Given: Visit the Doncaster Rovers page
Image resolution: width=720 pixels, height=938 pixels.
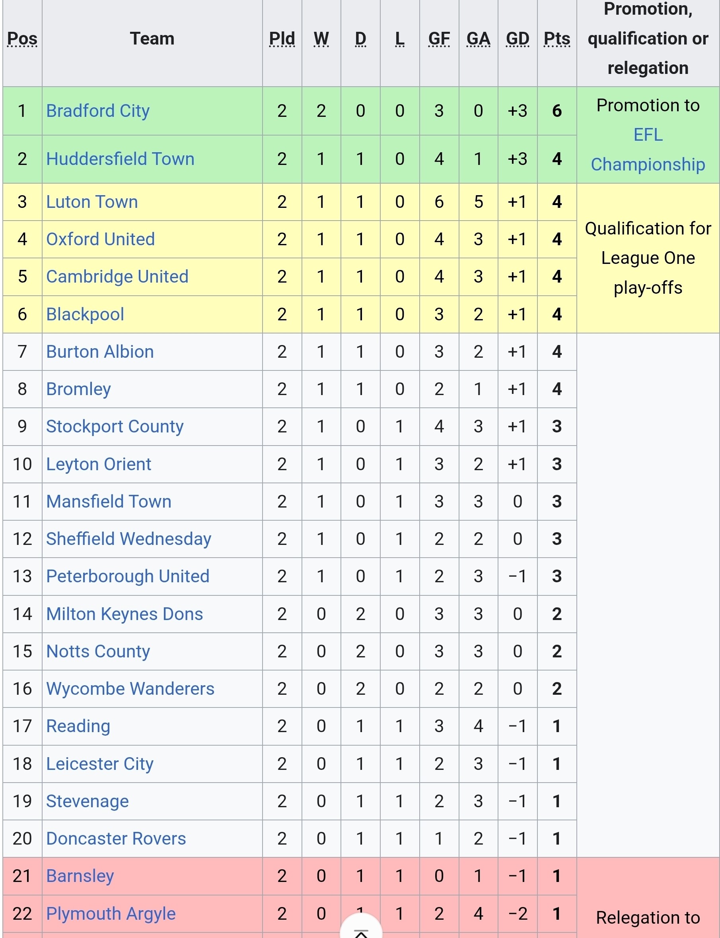Looking at the screenshot, I should (116, 838).
